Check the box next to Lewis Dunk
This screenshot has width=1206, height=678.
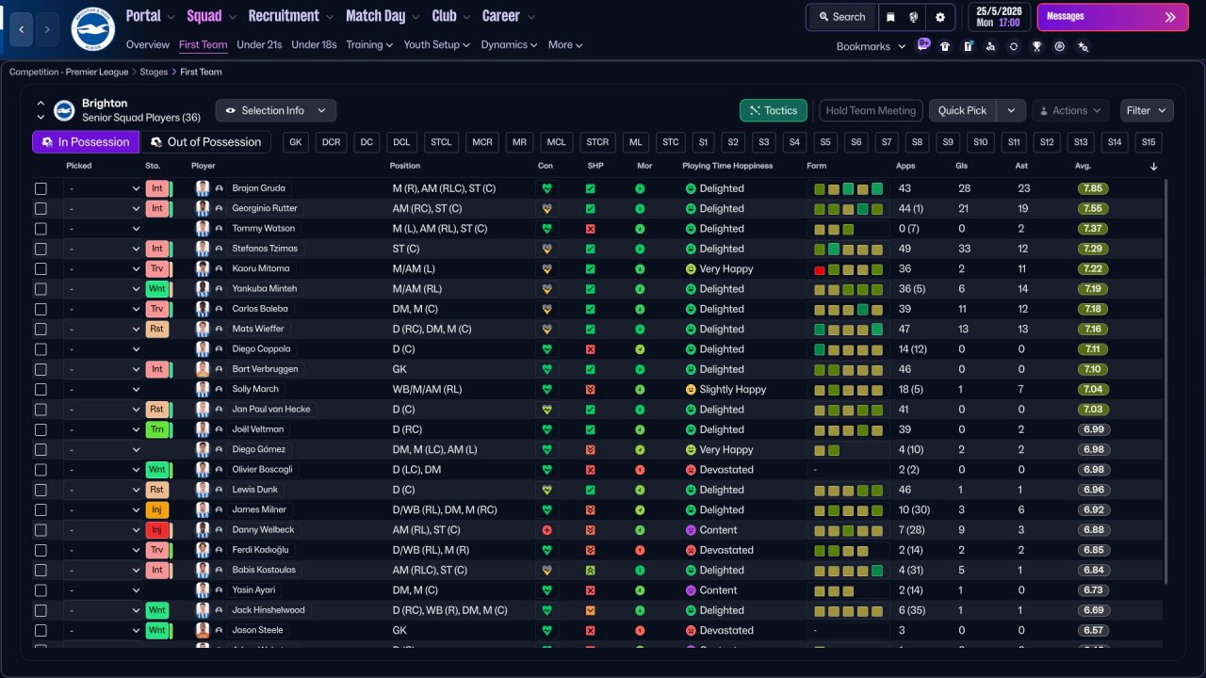pos(41,491)
